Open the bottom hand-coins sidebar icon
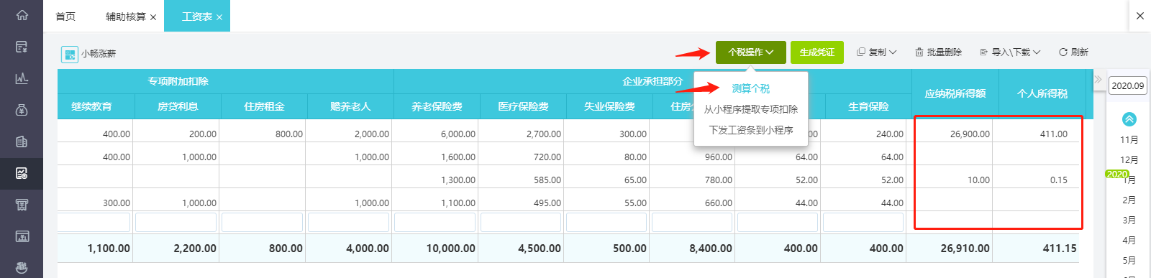The image size is (1151, 278). (22, 268)
